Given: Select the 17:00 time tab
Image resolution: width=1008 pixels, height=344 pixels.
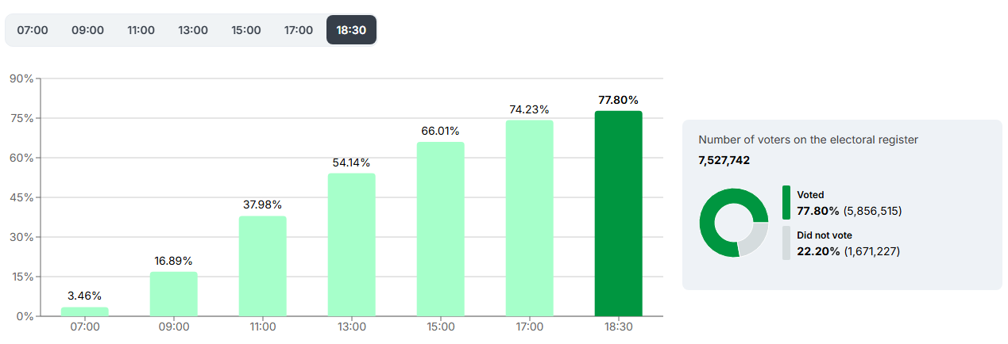Looking at the screenshot, I should 299,30.
